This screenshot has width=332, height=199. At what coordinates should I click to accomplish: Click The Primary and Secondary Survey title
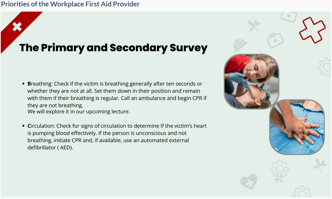tap(114, 48)
